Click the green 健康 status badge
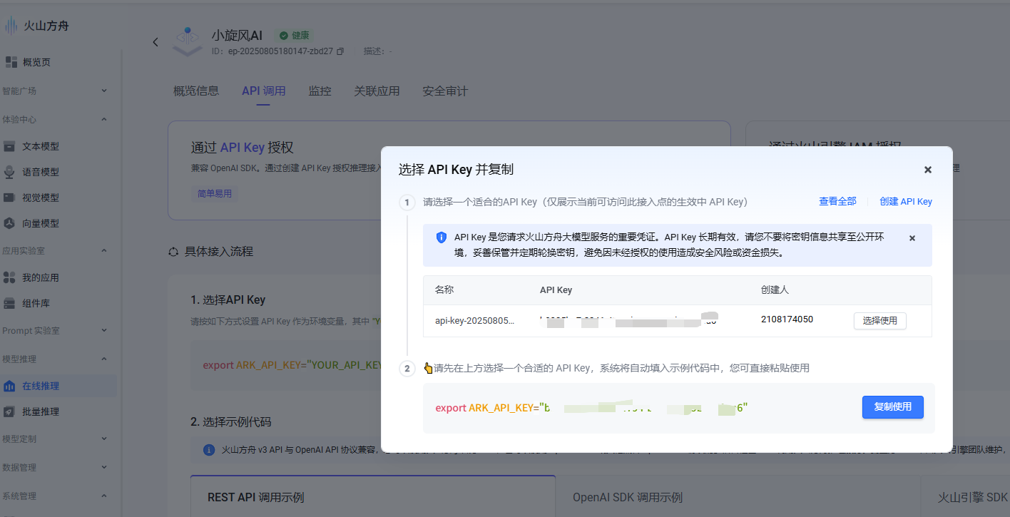The image size is (1010, 517). coord(295,35)
